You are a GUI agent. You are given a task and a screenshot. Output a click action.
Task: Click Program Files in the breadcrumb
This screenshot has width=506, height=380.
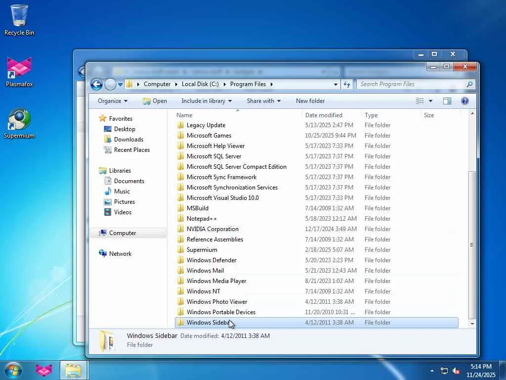[x=248, y=84]
